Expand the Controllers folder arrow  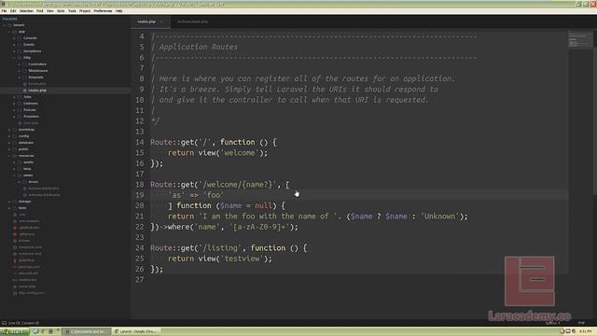(x=19, y=64)
